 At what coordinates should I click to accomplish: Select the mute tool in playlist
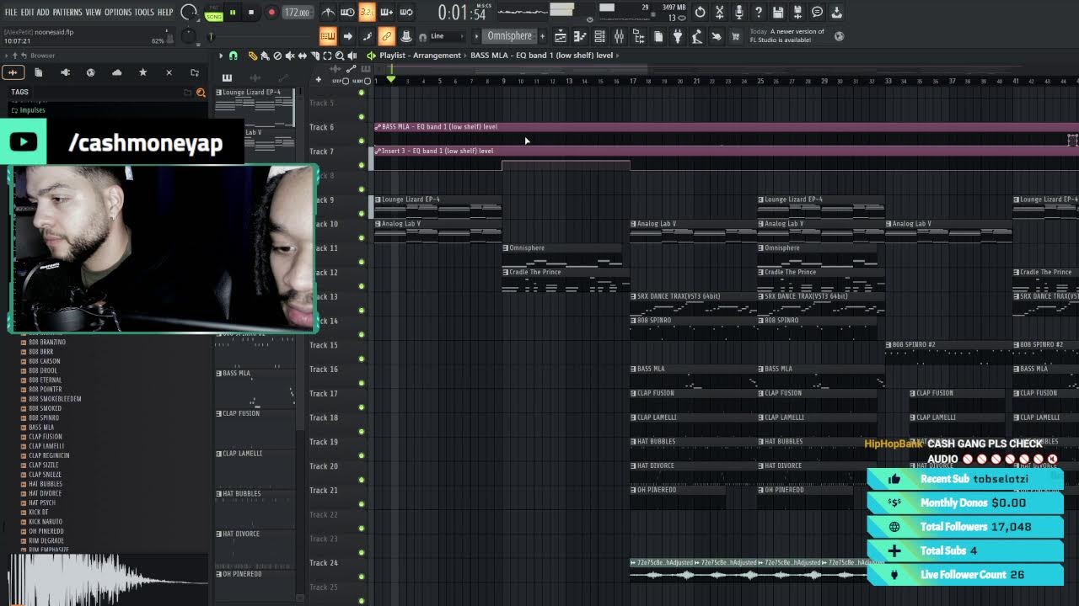point(290,56)
